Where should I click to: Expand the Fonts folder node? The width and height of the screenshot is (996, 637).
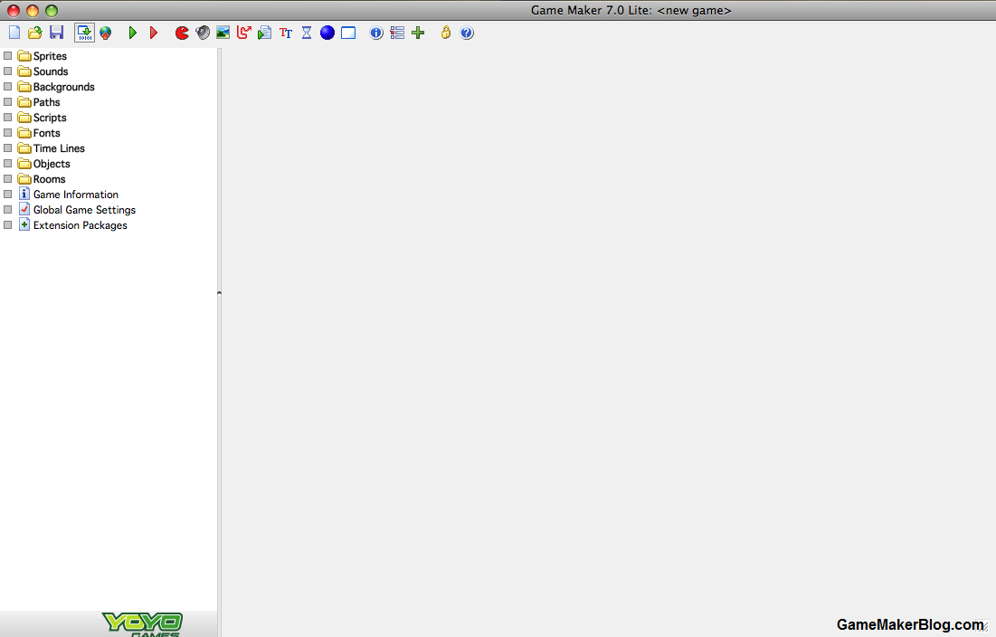pos(7,133)
